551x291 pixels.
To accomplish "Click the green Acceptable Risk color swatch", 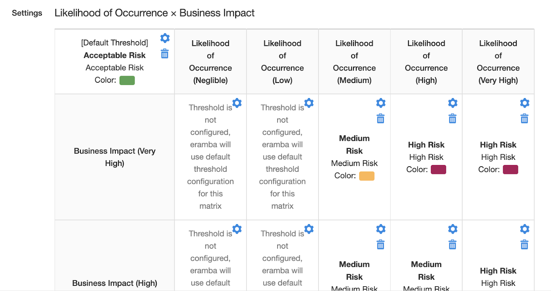I will point(127,80).
